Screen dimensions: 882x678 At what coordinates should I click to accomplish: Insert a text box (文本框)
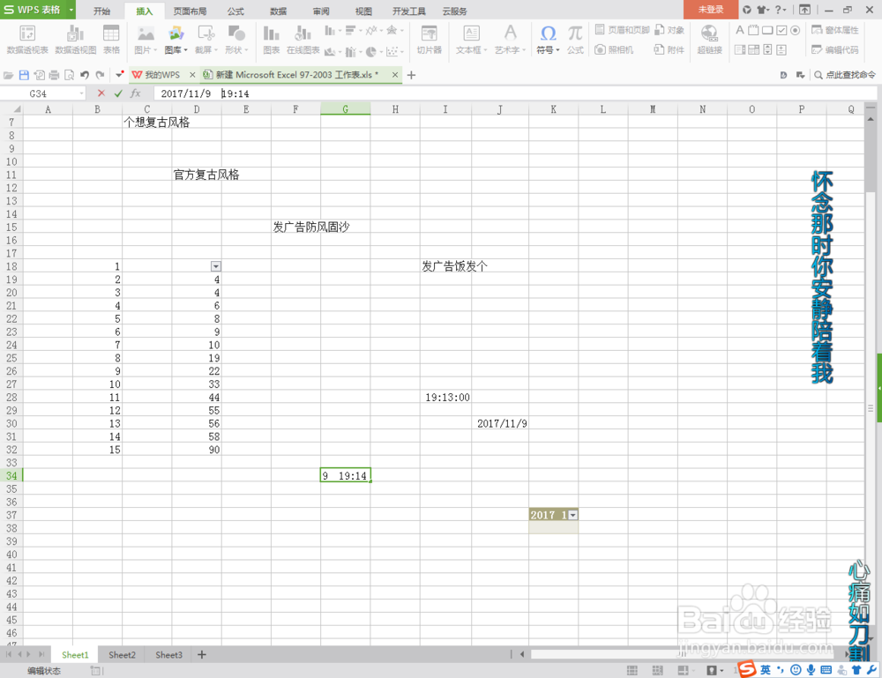tap(471, 40)
